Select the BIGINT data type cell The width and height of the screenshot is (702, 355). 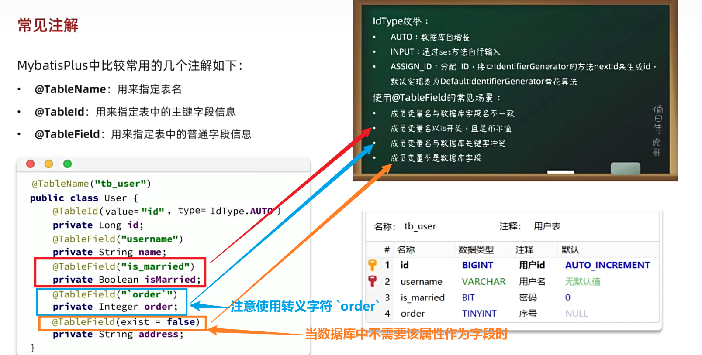point(477,265)
